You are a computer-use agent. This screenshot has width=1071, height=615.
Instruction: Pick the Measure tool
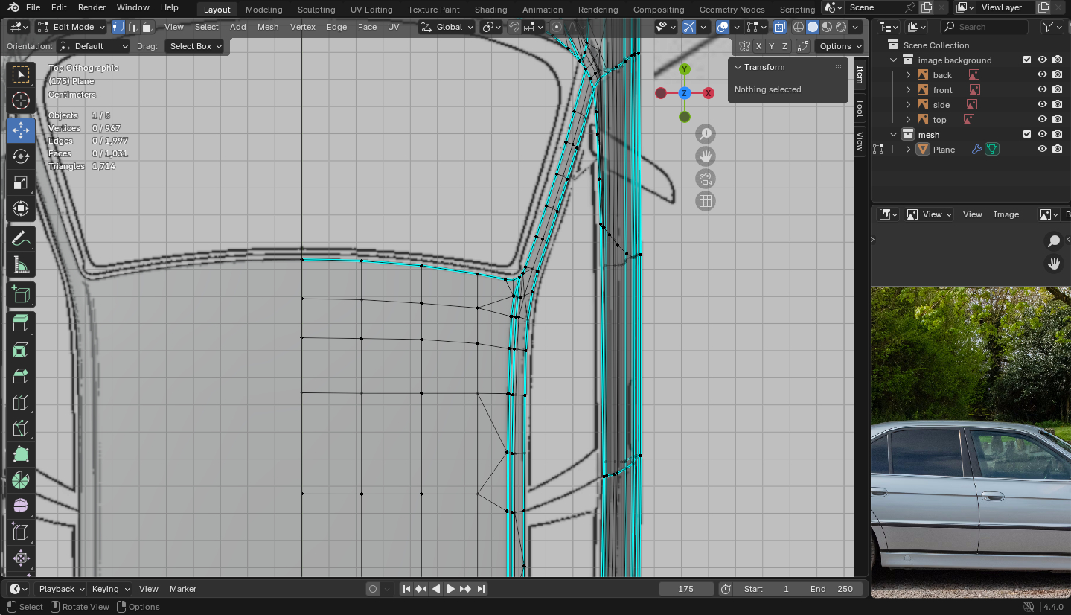(21, 266)
